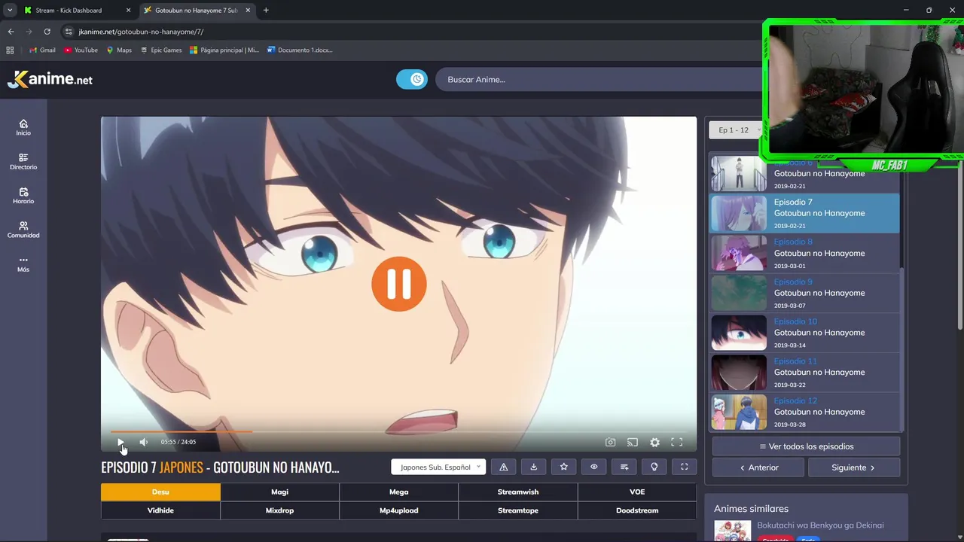Download the episode with download icon
This screenshot has width=964, height=542.
tap(534, 467)
